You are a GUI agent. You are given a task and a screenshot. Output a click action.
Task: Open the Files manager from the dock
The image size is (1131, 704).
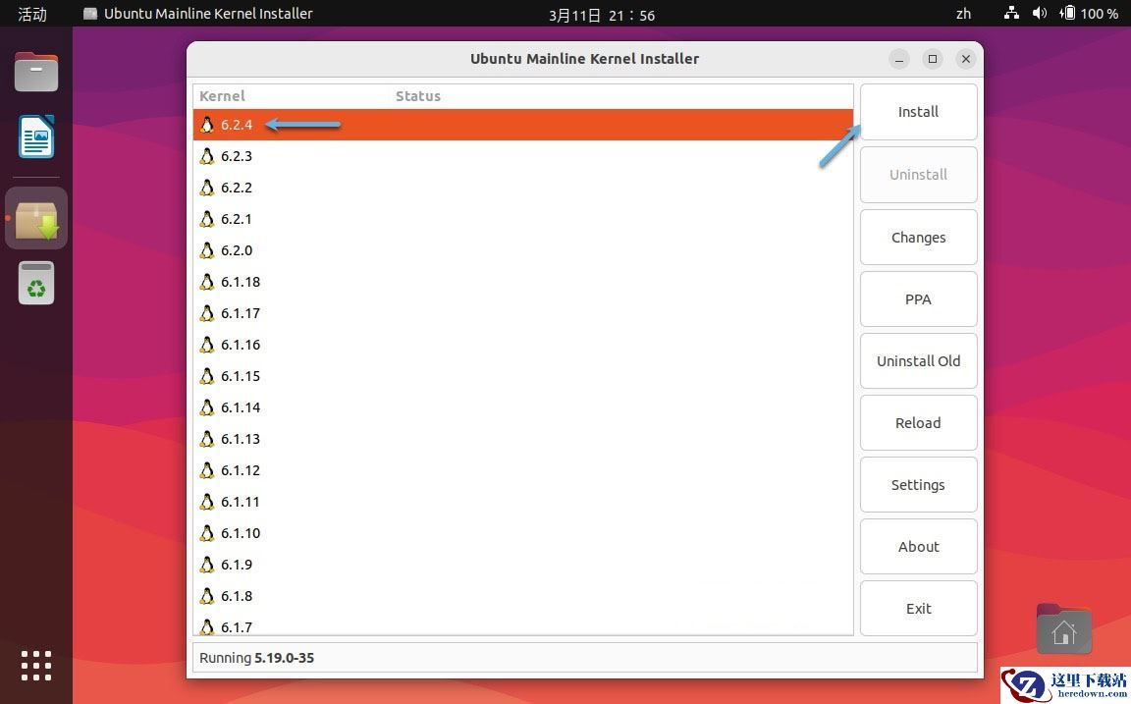(36, 72)
